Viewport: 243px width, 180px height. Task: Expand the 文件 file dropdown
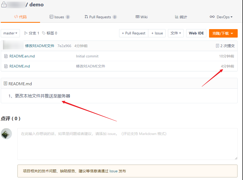tap(176, 33)
